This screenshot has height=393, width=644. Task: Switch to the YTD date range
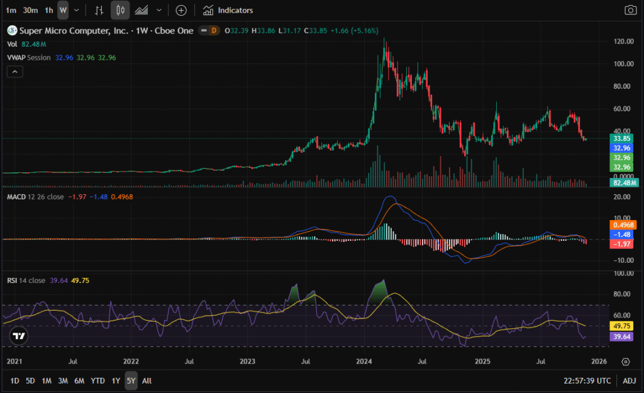[x=97, y=380]
